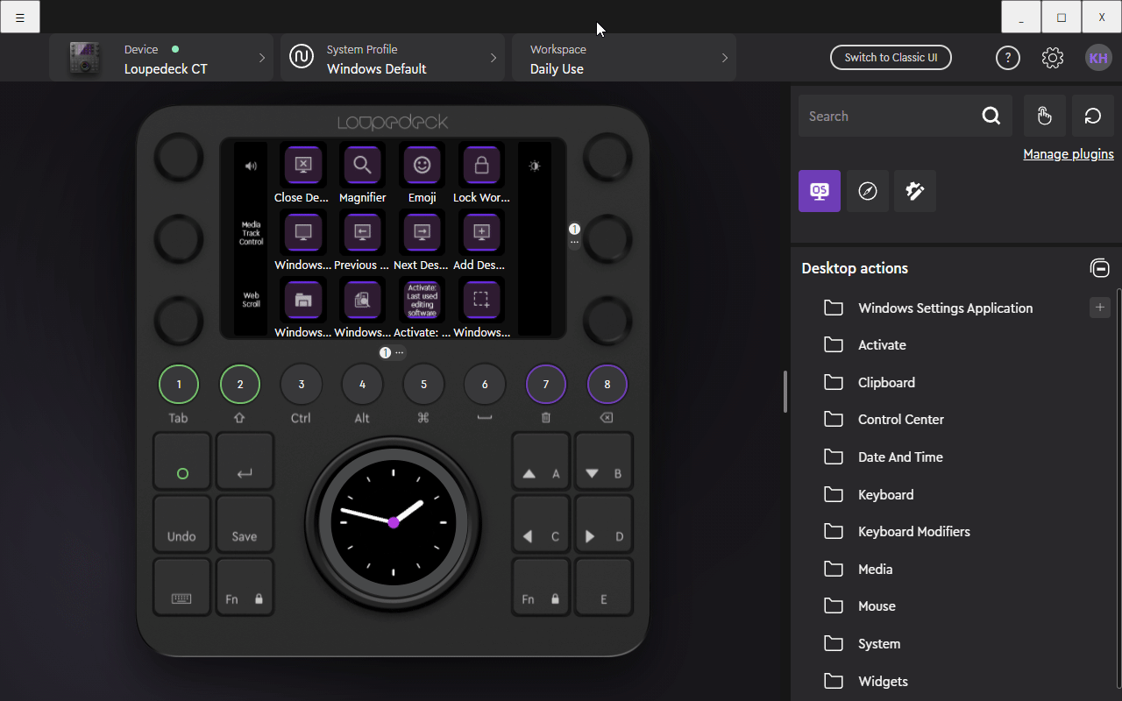The height and width of the screenshot is (701, 1122).
Task: Click the refresh icon beside search
Action: [1092, 116]
